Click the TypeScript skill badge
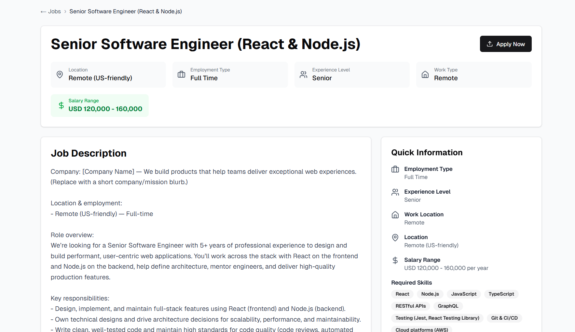This screenshot has width=575, height=332. click(501, 294)
